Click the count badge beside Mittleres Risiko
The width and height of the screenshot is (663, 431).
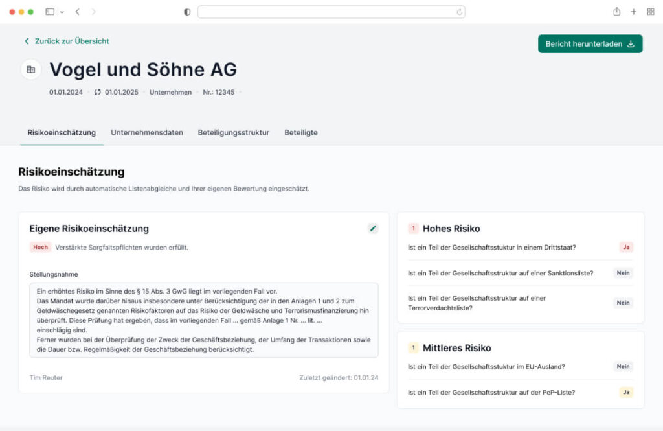coord(413,348)
